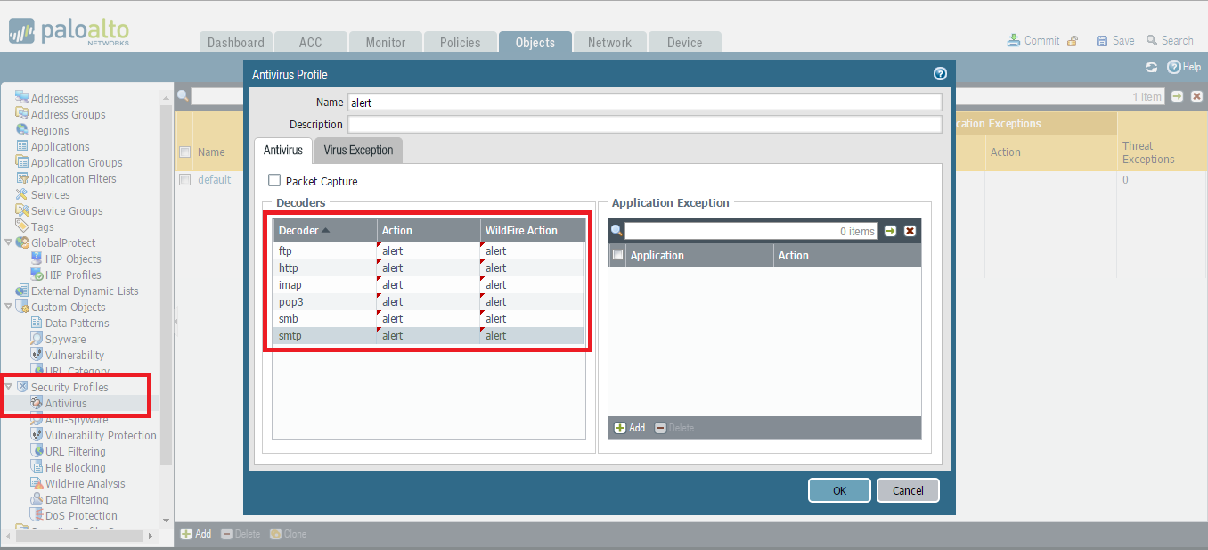
Task: Select Regions in the sidebar
Action: tap(50, 130)
